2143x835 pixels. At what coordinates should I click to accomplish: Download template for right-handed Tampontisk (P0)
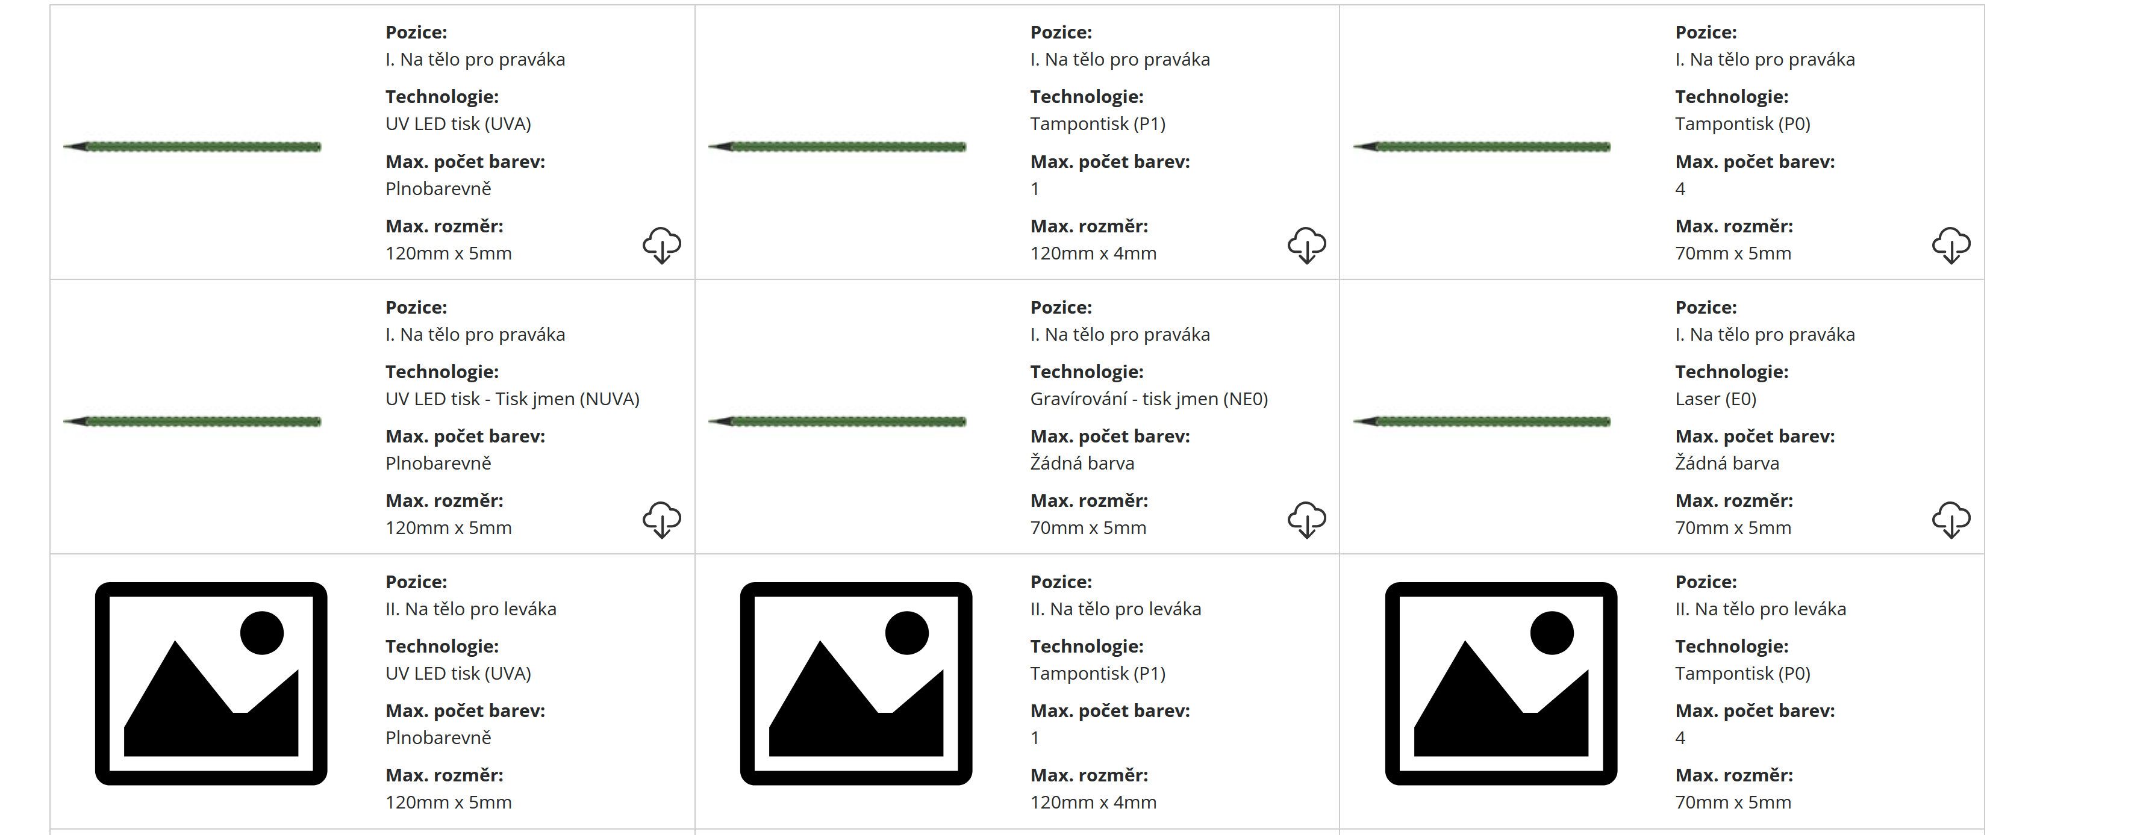pyautogui.click(x=1951, y=246)
